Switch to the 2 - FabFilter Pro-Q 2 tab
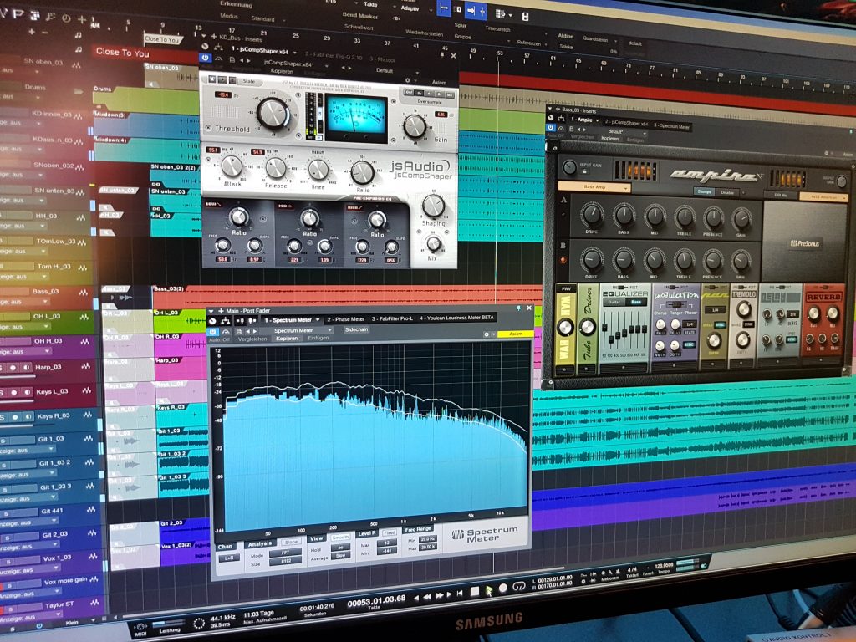856x642 pixels. pyautogui.click(x=334, y=56)
